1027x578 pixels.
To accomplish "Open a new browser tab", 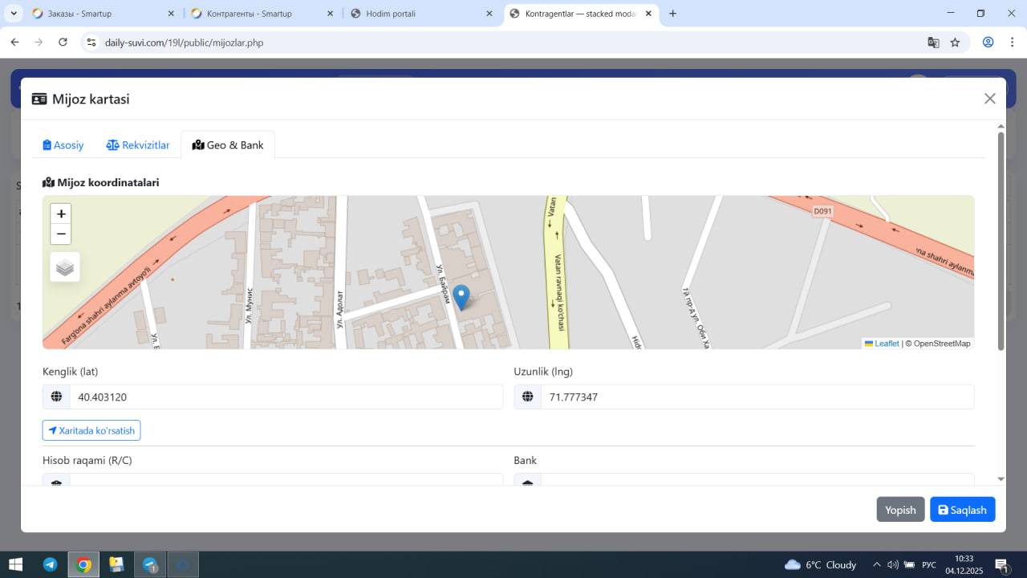I will (x=672, y=14).
